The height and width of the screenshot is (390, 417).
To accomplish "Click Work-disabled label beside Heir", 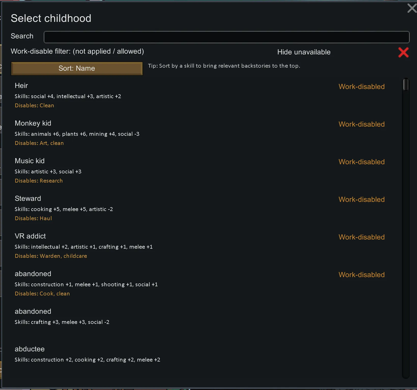I will pos(362,87).
